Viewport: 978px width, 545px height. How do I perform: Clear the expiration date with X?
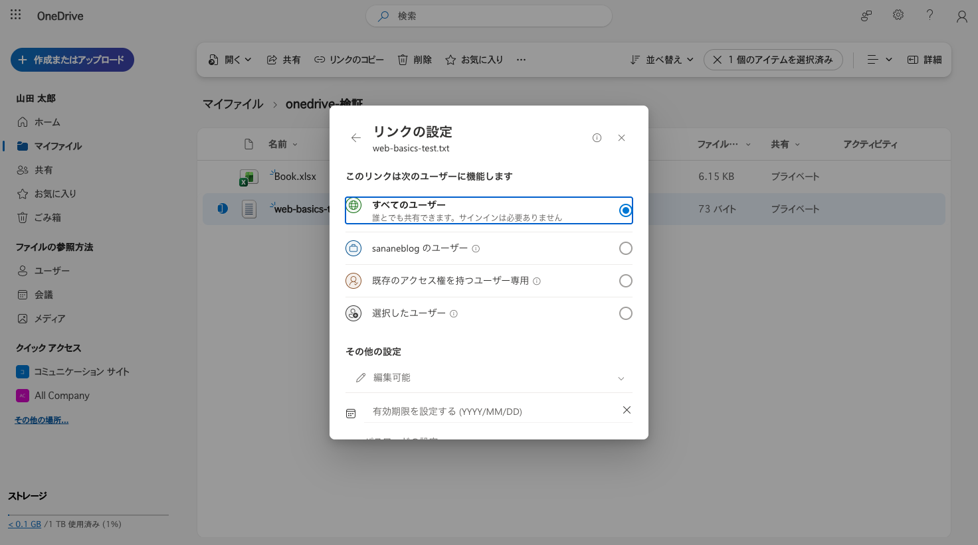pos(627,410)
